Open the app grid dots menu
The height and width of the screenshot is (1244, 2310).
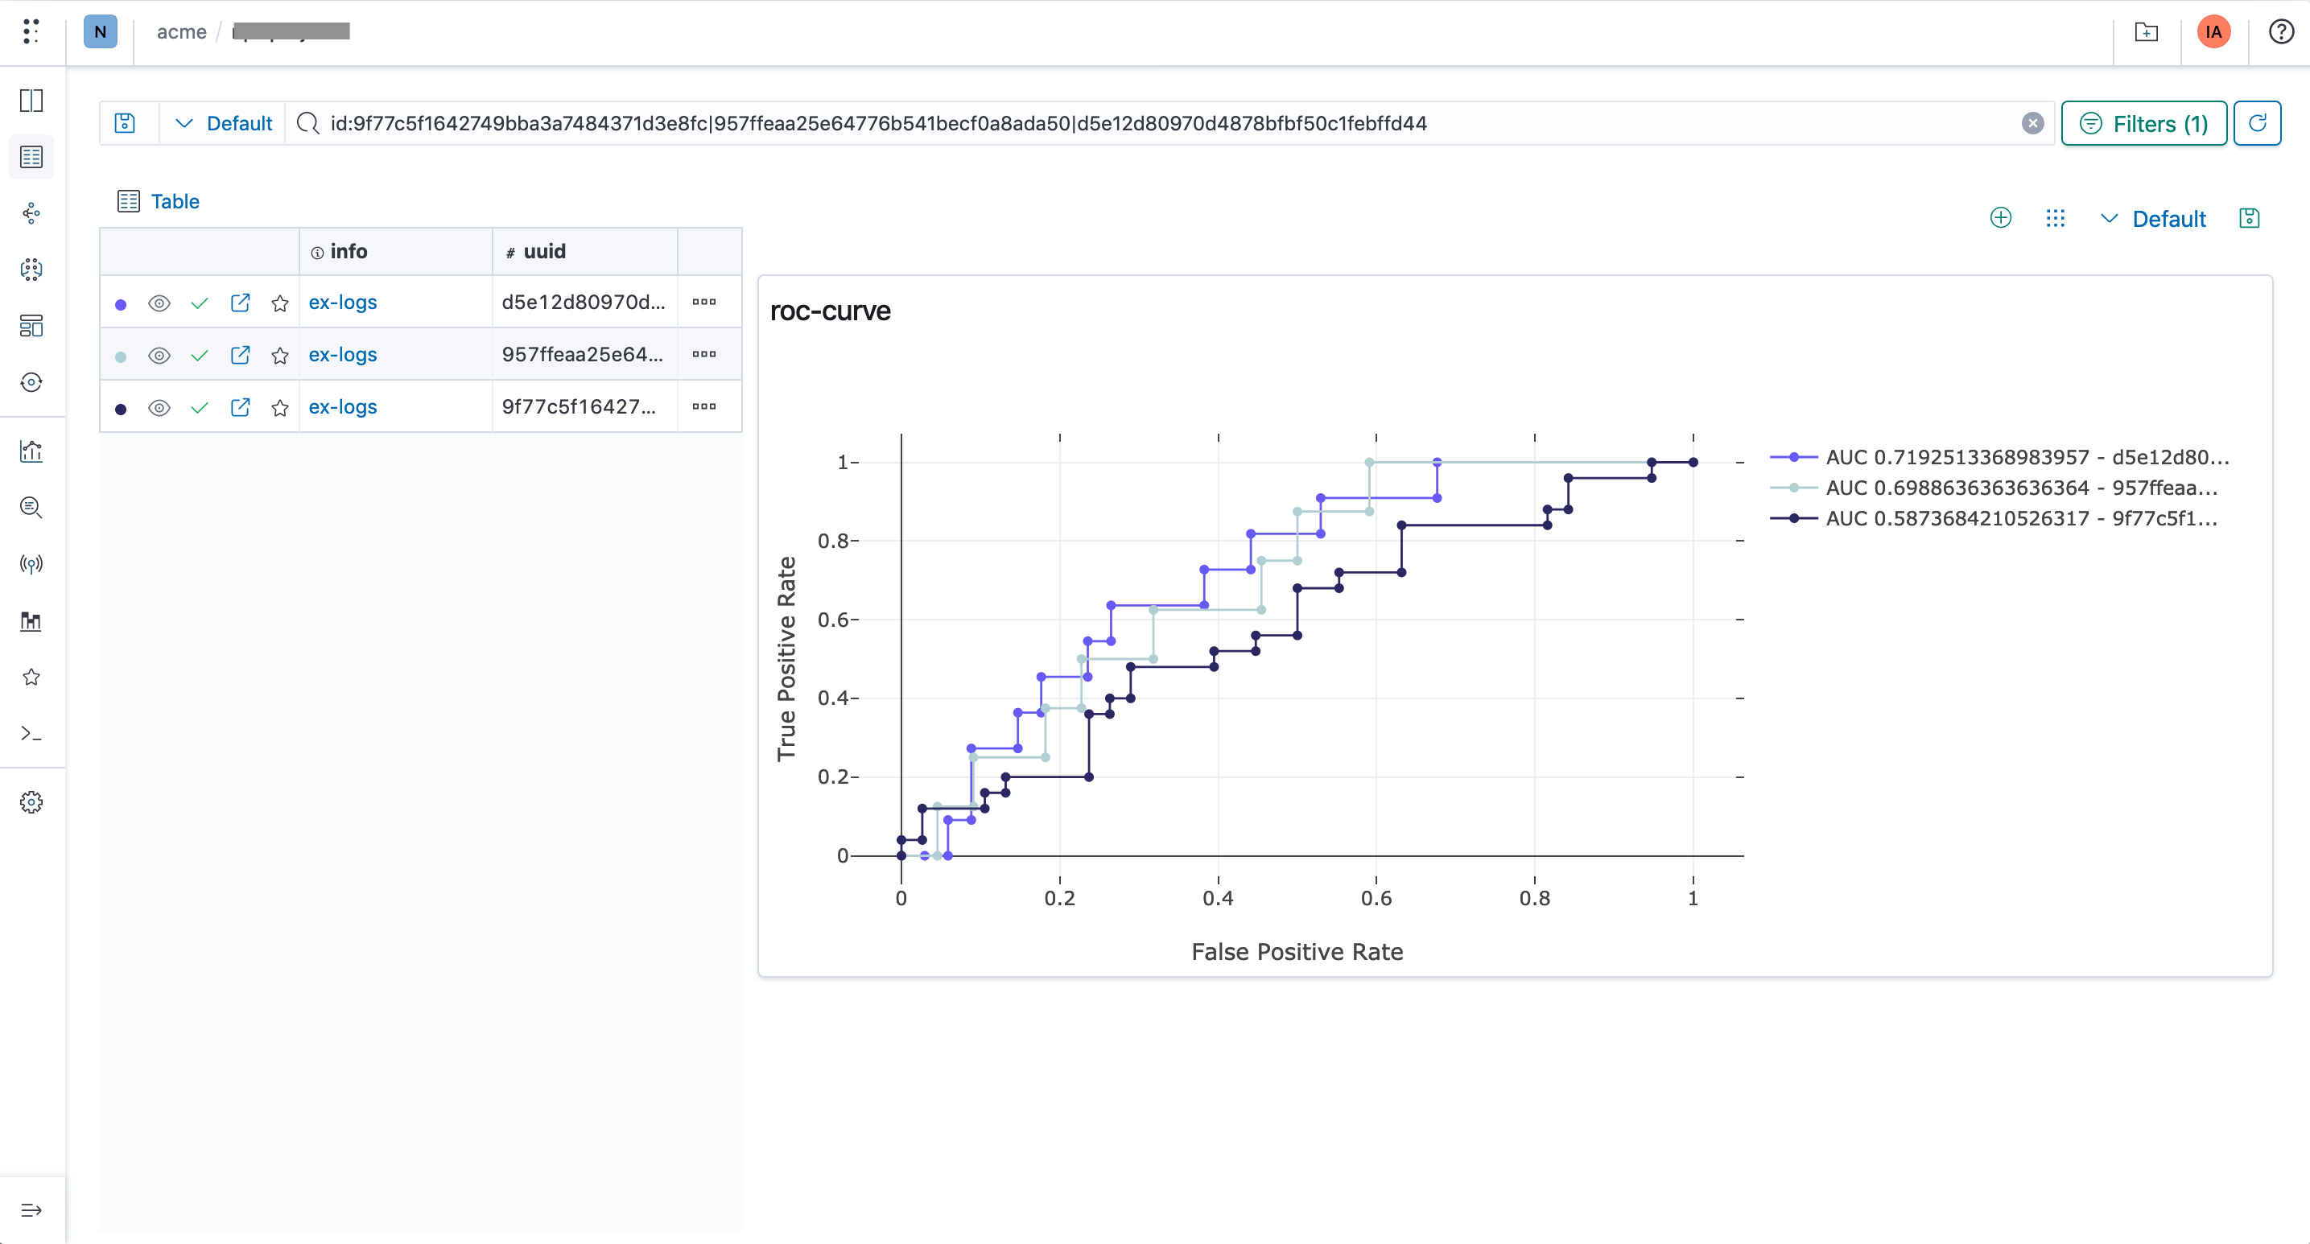(x=31, y=31)
